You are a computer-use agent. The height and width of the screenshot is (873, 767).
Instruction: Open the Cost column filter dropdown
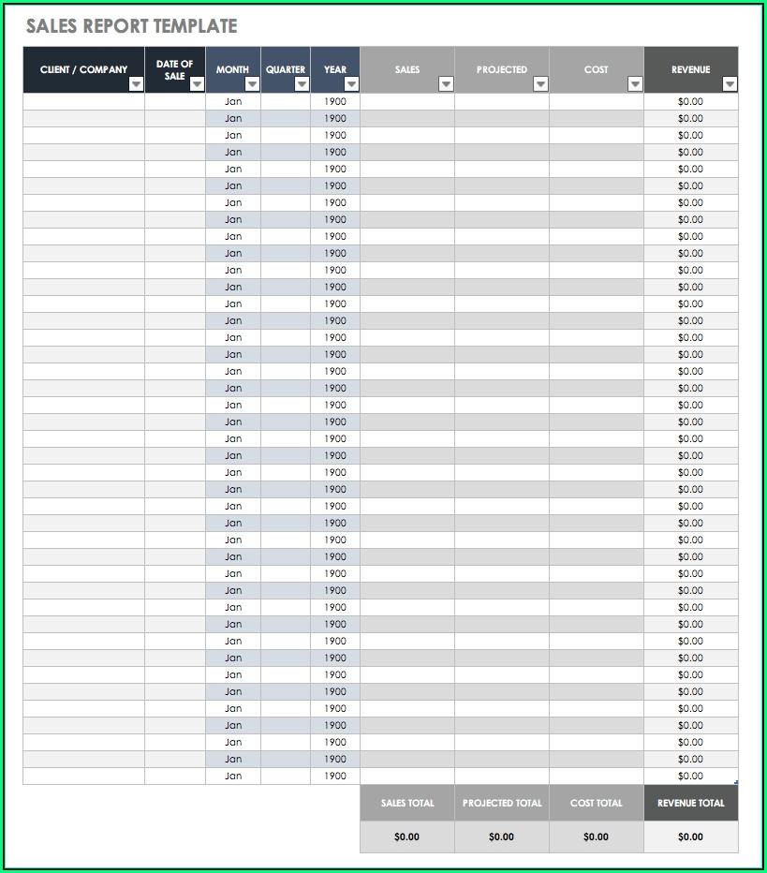[635, 84]
